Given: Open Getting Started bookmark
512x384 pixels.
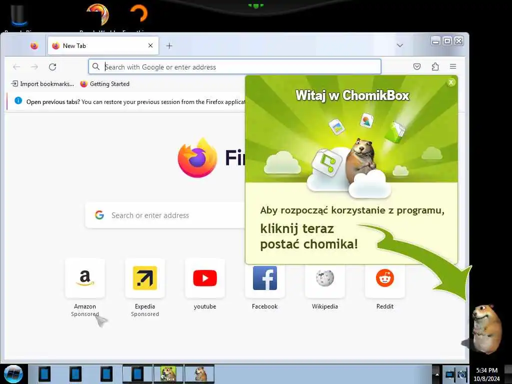Looking at the screenshot, I should (x=105, y=84).
